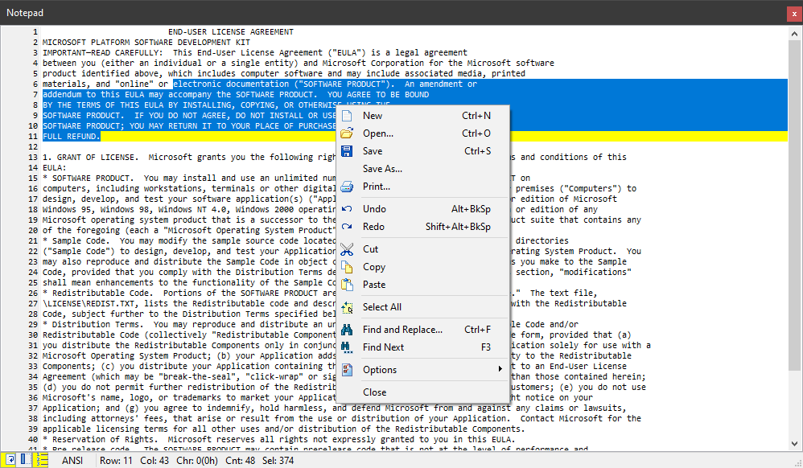Click the "Cnt: 48" status bar entry
803x468 pixels.
pos(241,460)
